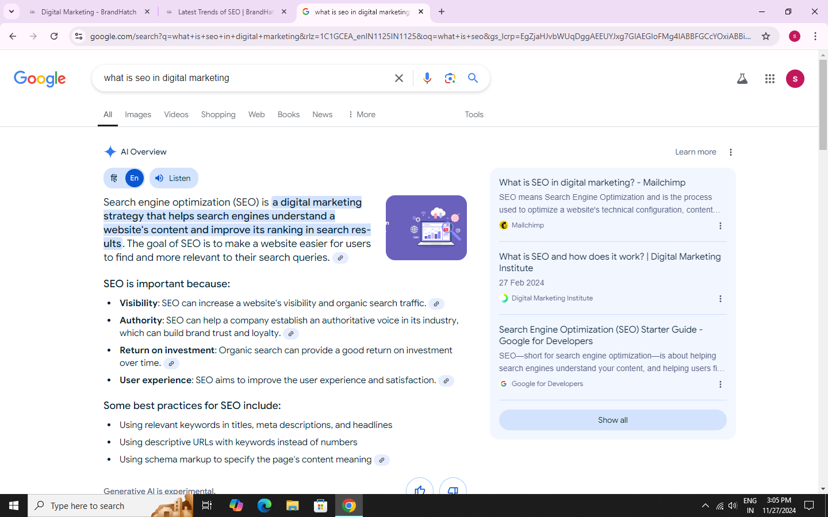Image resolution: width=828 pixels, height=517 pixels.
Task: Expand the More search filters menu
Action: (x=362, y=114)
